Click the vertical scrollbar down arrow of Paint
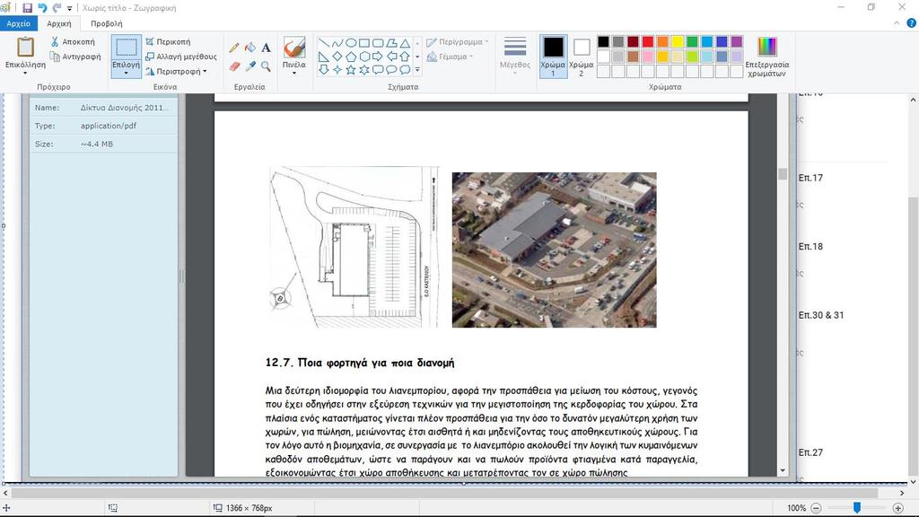Viewport: 919px width, 517px height. pyautogui.click(x=913, y=482)
